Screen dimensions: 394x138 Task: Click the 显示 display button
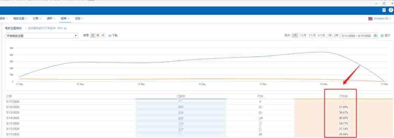(x=386, y=36)
